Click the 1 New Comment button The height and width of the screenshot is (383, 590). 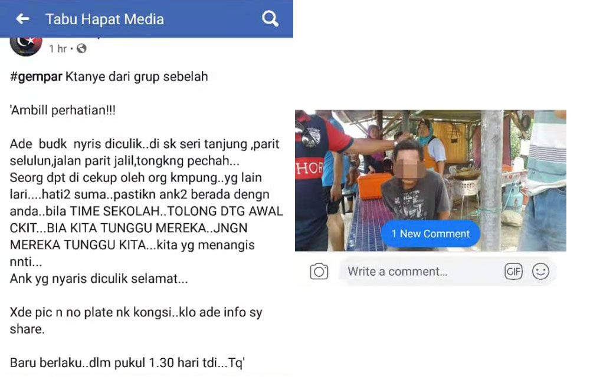(x=431, y=234)
